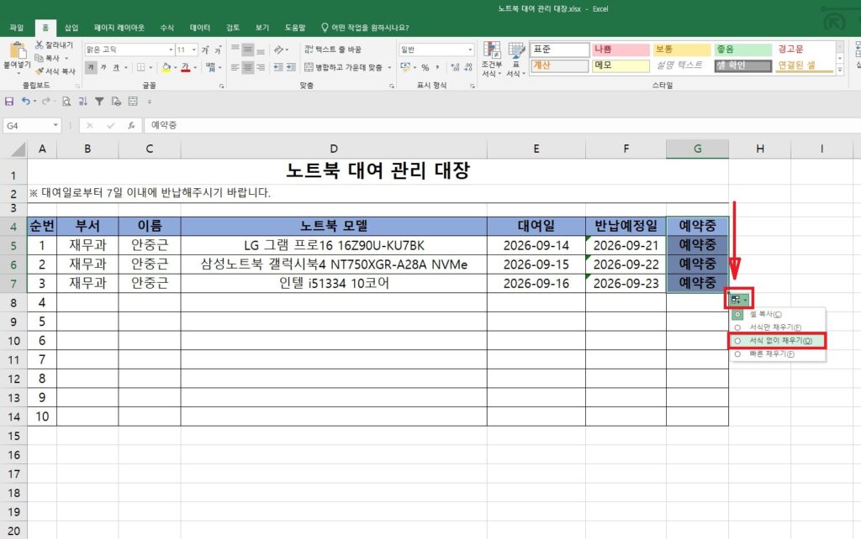Image resolution: width=861 pixels, height=539 pixels.
Task: Switch to the Data (데이터) tab
Action: 200,28
